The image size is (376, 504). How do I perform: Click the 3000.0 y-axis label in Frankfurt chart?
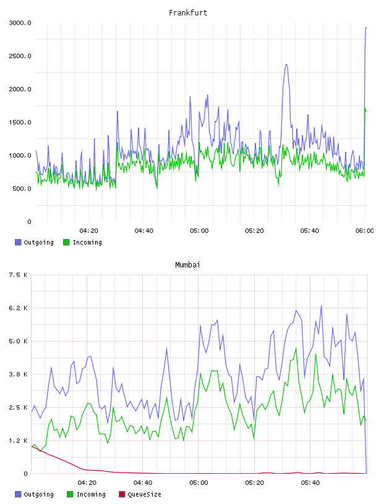tap(20, 23)
